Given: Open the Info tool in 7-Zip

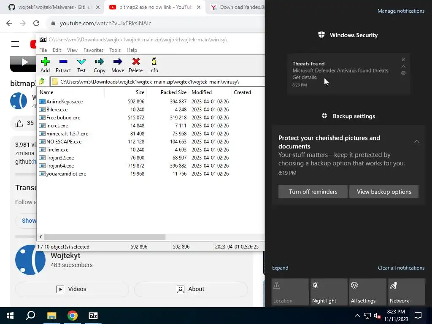Looking at the screenshot, I should click(x=154, y=65).
